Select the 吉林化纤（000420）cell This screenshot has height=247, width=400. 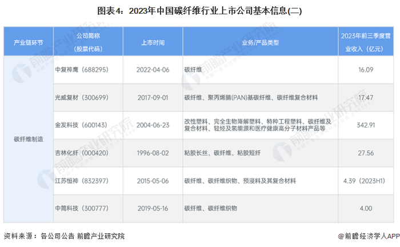(88, 153)
